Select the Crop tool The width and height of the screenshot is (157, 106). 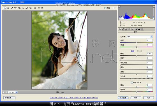point(19,8)
